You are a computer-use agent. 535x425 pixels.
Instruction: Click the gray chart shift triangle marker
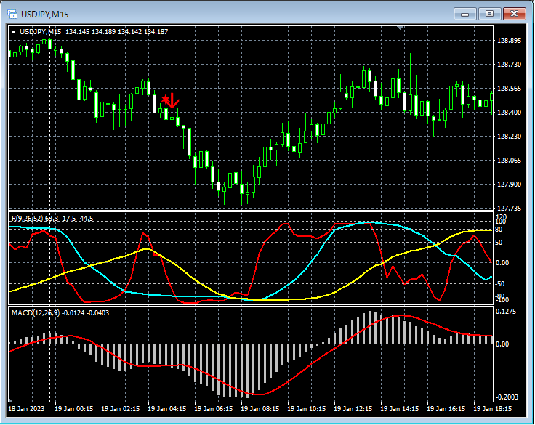pos(401,28)
